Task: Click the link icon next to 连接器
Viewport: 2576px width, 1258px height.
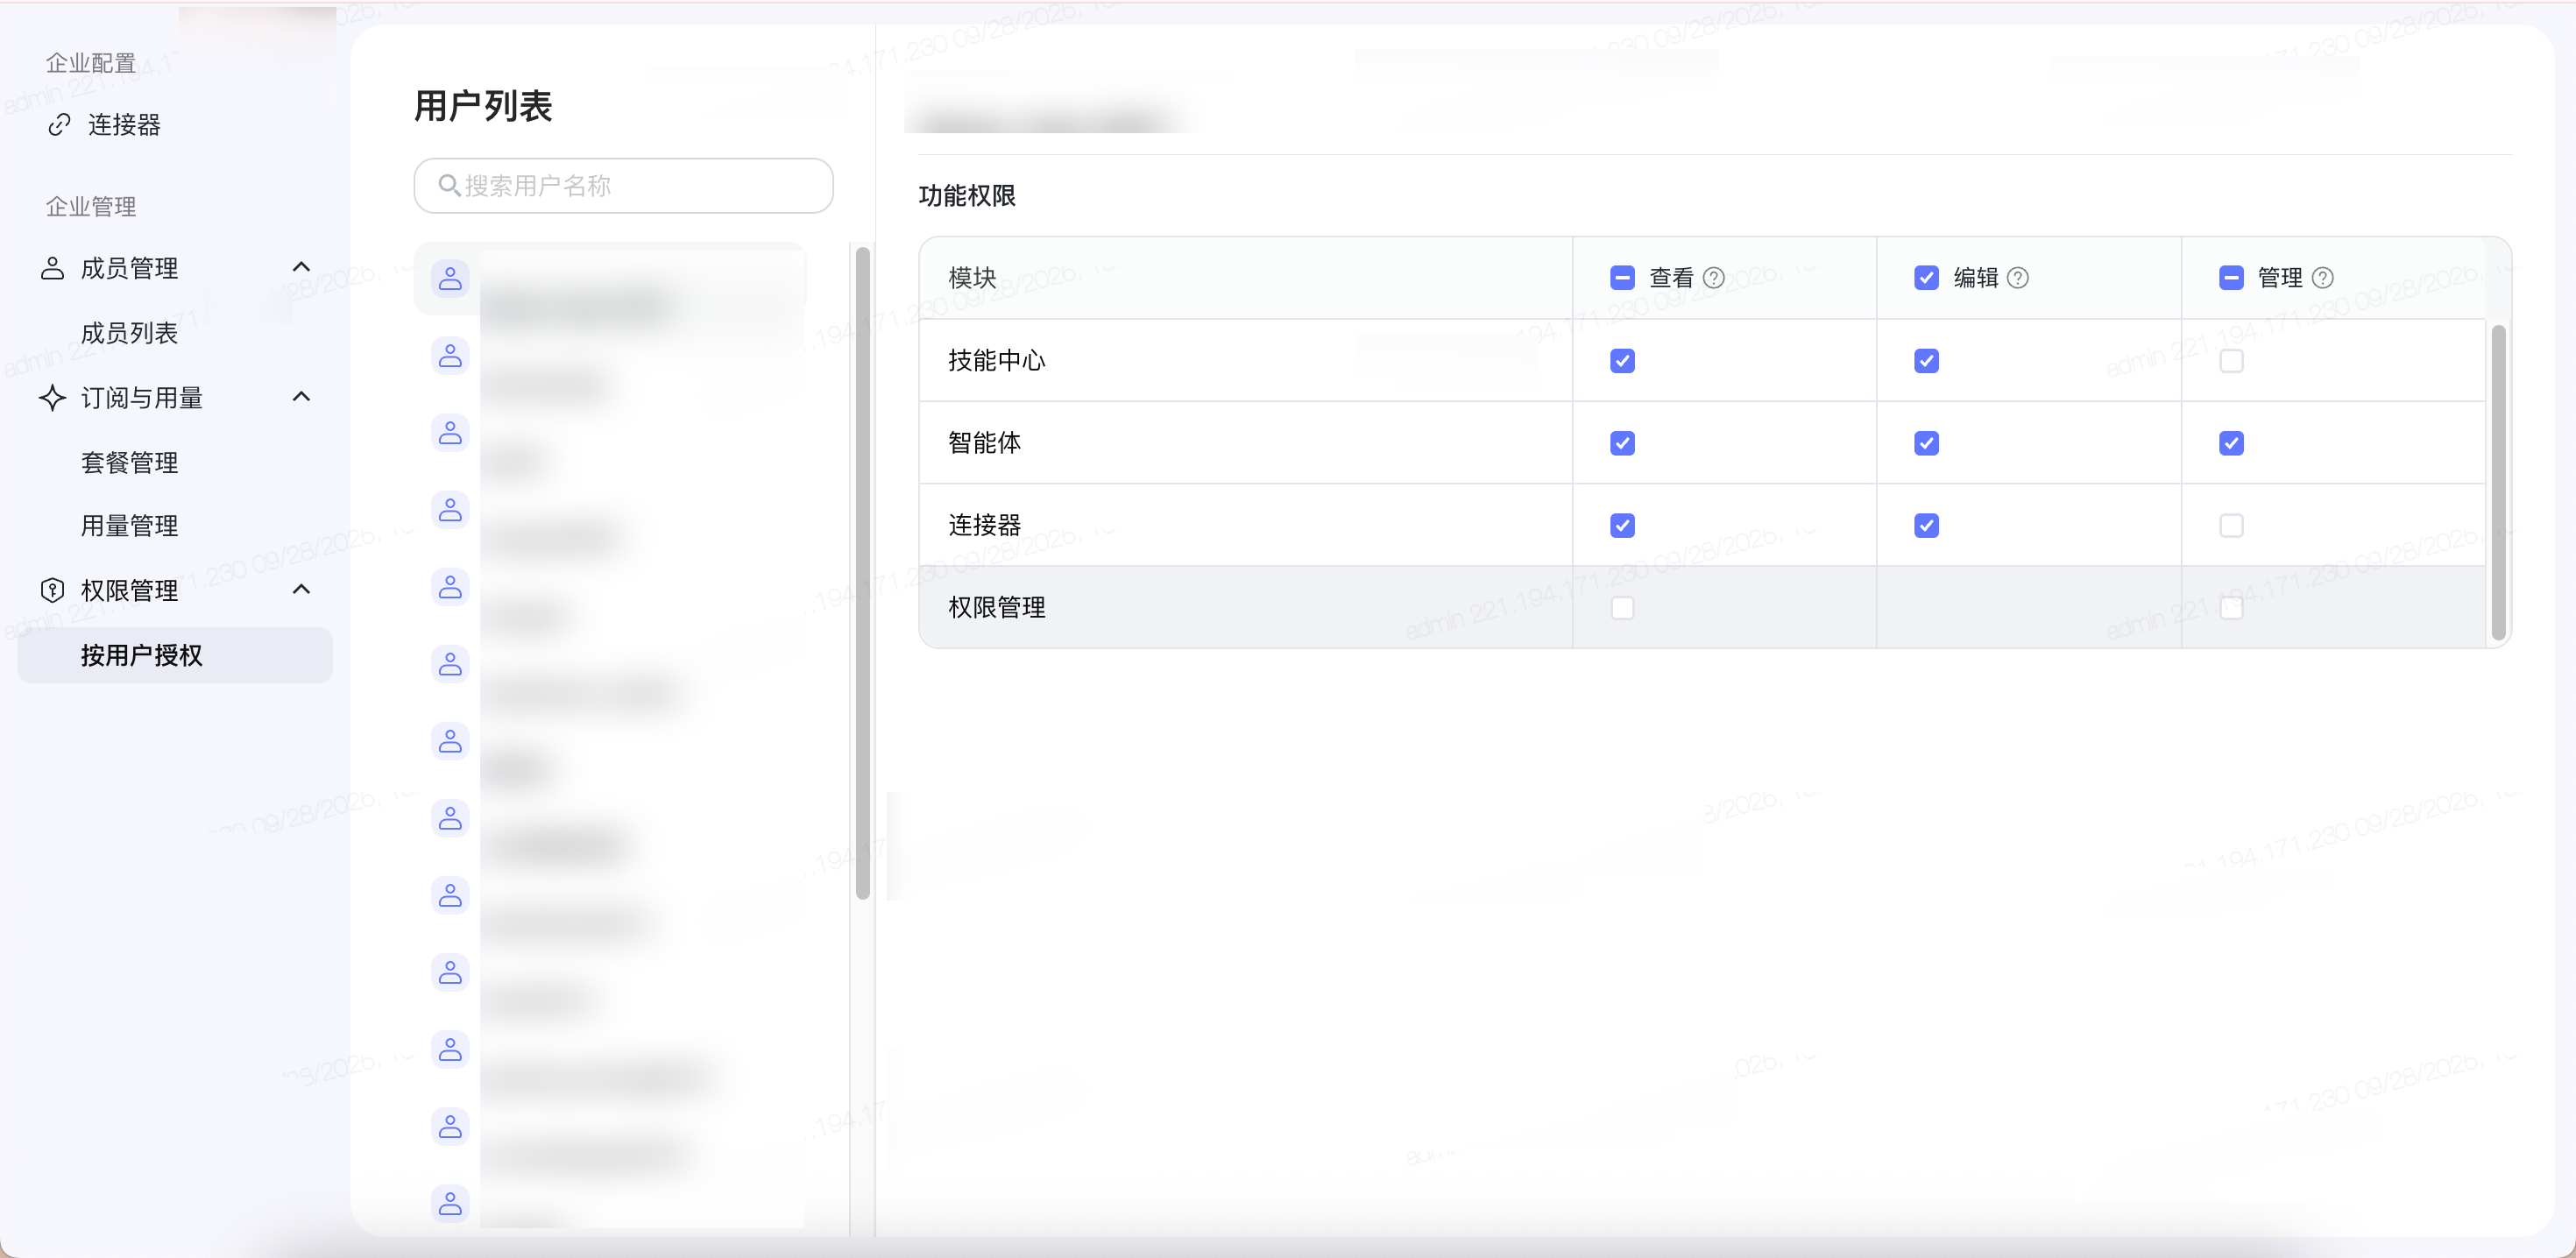Action: click(60, 124)
